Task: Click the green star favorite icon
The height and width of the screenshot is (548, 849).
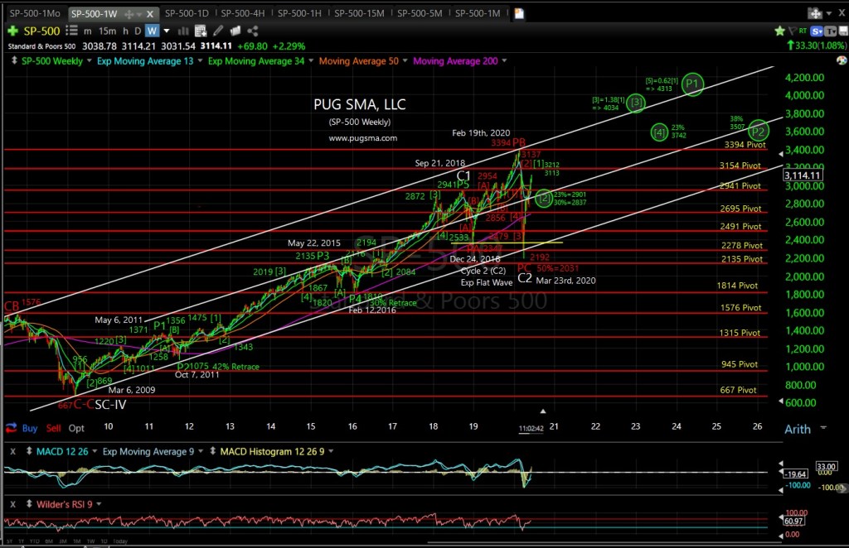Action: point(779,31)
